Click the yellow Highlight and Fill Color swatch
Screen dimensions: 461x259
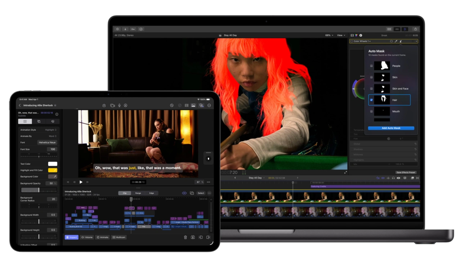tap(53, 170)
